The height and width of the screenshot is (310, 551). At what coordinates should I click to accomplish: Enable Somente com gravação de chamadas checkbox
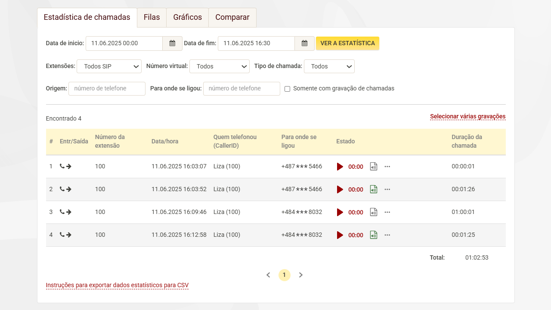[288, 89]
